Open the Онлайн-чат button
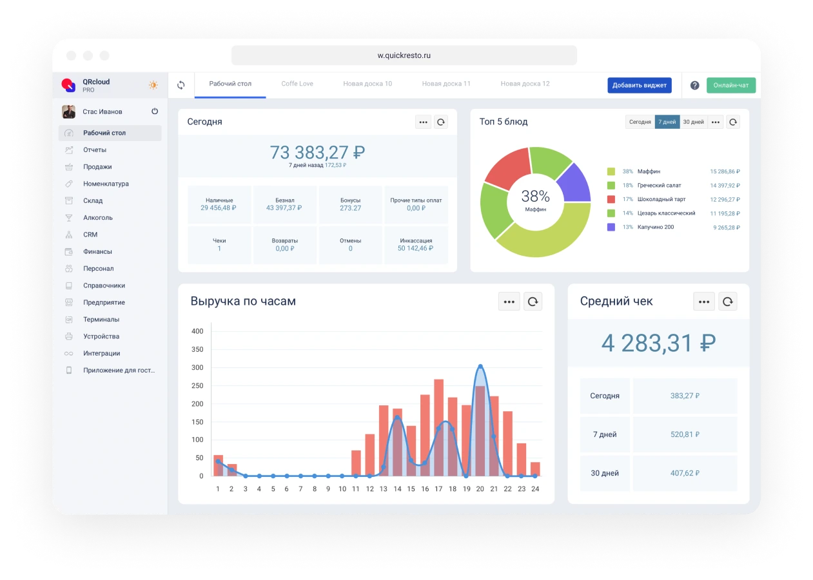This screenshot has height=580, width=813. (x=730, y=85)
